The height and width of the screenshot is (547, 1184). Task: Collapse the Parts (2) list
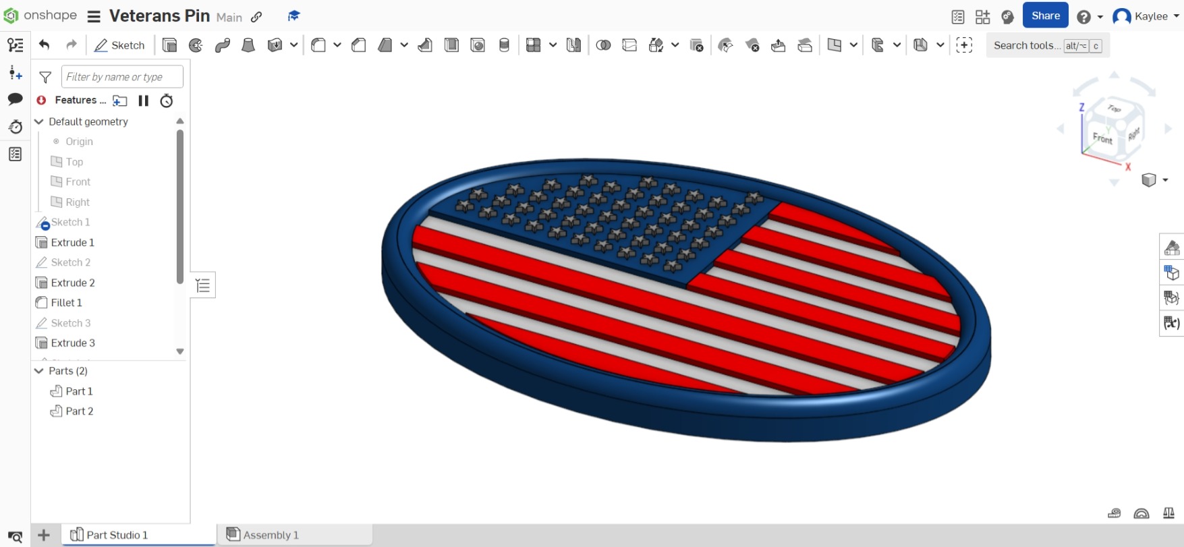39,371
